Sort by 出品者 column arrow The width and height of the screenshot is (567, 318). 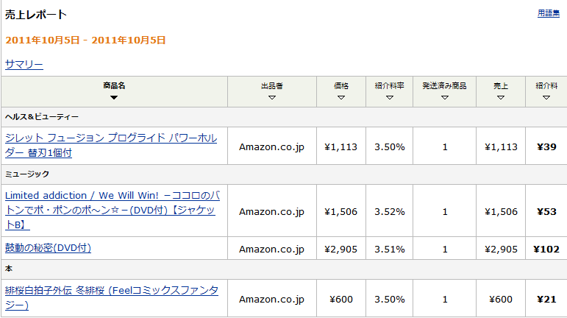point(272,97)
